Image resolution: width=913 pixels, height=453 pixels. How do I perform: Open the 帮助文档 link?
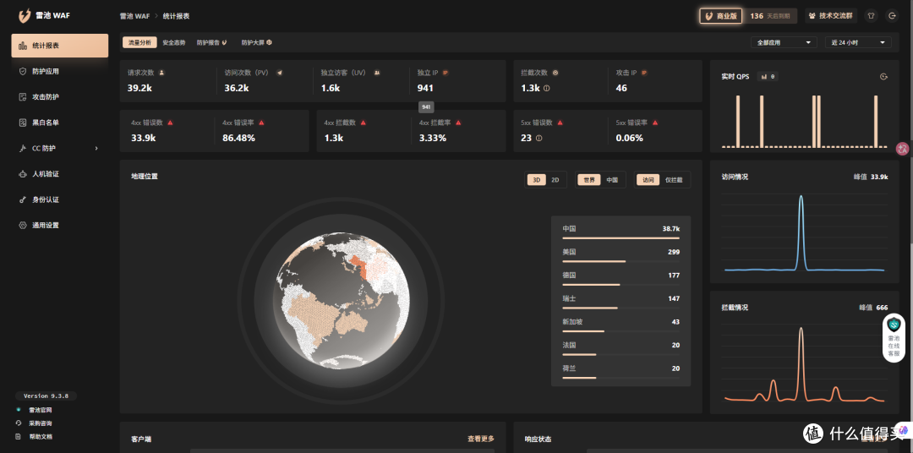tap(41, 436)
